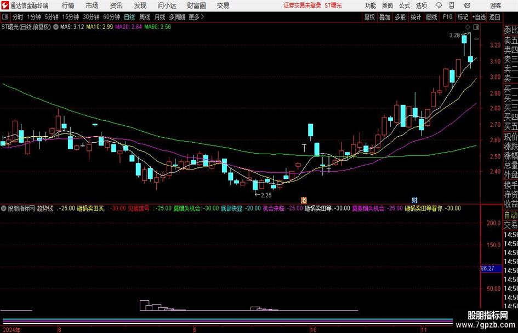The width and height of the screenshot is (518, 333).
Task: Click the MA20: 2.84 label
Action: point(128,27)
